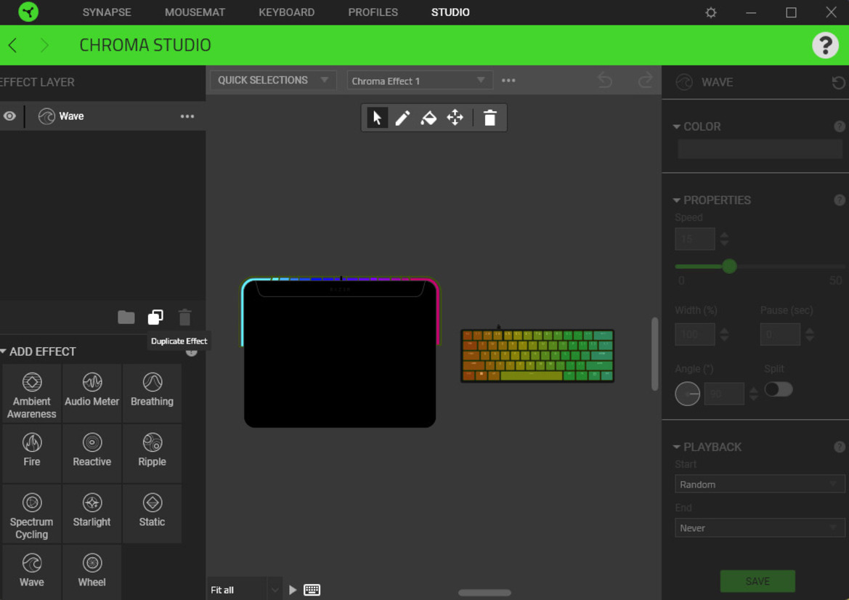
Task: Collapse the Properties section
Action: point(676,200)
